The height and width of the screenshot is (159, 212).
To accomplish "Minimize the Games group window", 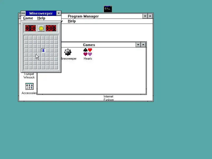I will click(138, 45).
